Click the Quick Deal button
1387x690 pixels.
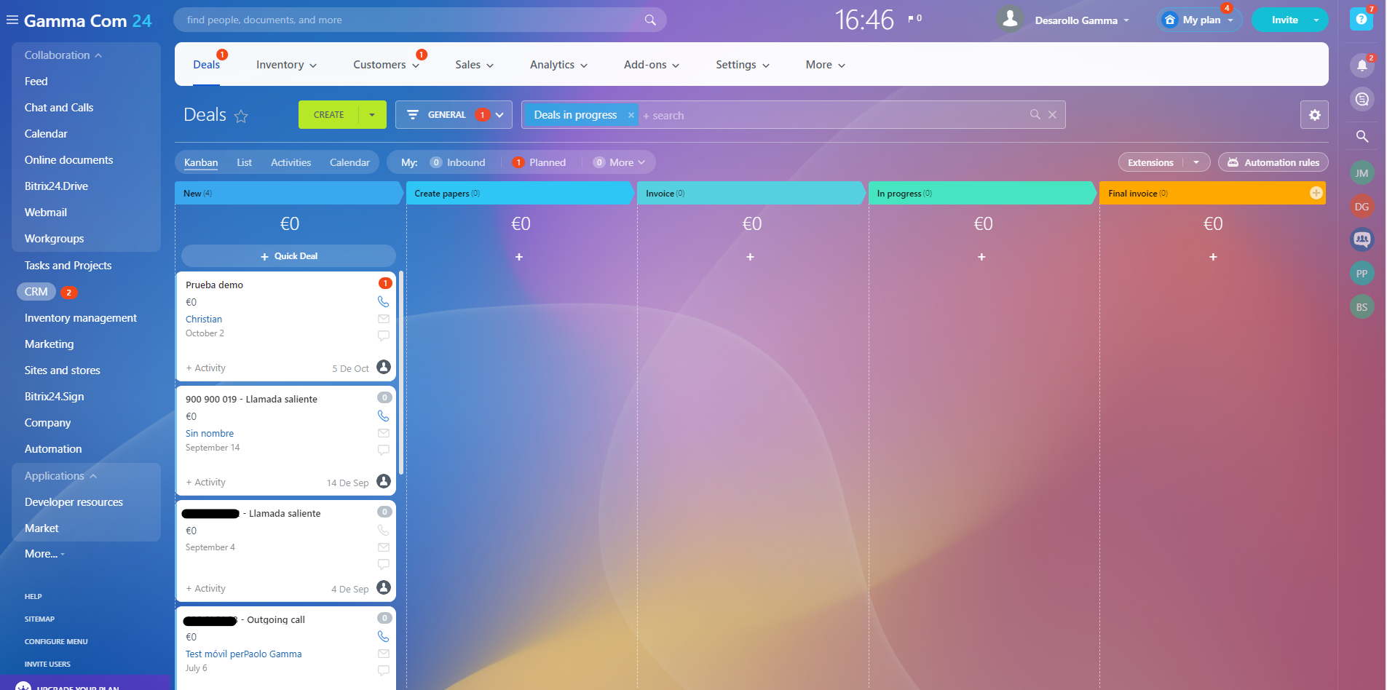click(289, 256)
